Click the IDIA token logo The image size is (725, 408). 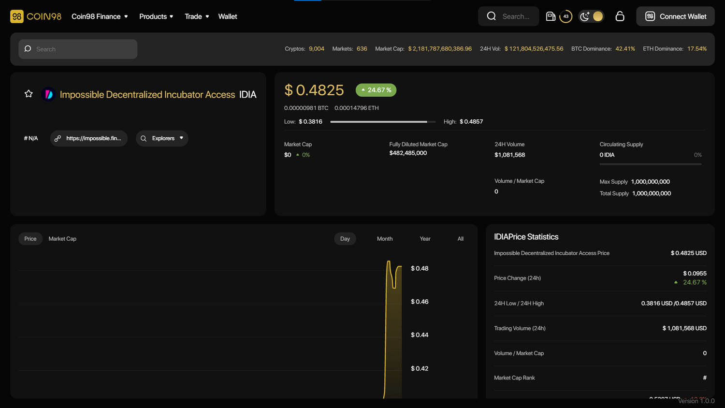click(x=48, y=94)
